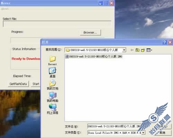Select the 090319-wm6.5-21193 IMG file

point(94,57)
